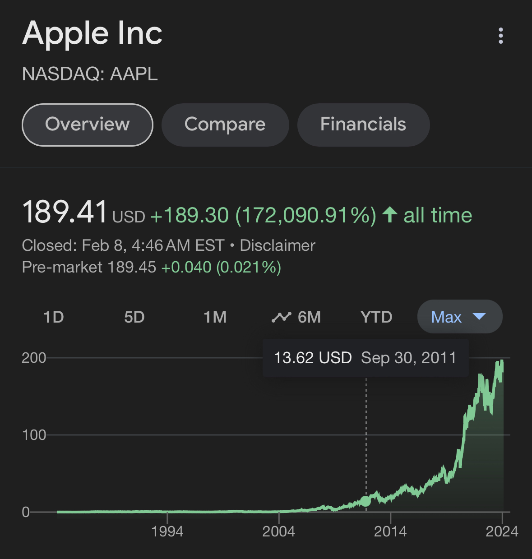Screen dimensions: 532x559
Task: Click the 2014 label on chart axis
Action: (390, 531)
